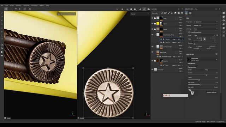Select the Logo layer black mask thumbnail
The height and width of the screenshot is (127, 226).
tap(161, 18)
